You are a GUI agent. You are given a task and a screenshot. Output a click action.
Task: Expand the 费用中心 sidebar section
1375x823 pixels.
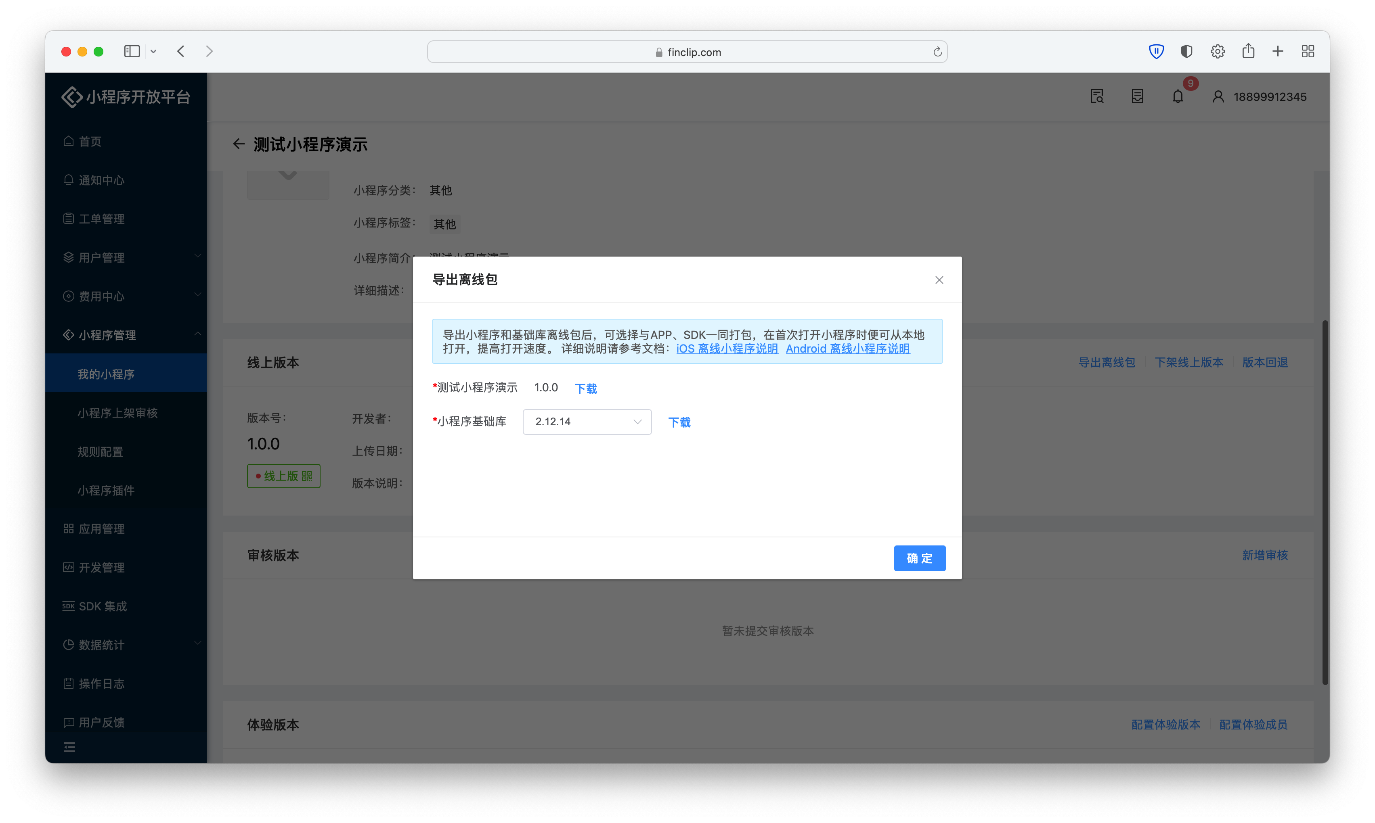[126, 297]
